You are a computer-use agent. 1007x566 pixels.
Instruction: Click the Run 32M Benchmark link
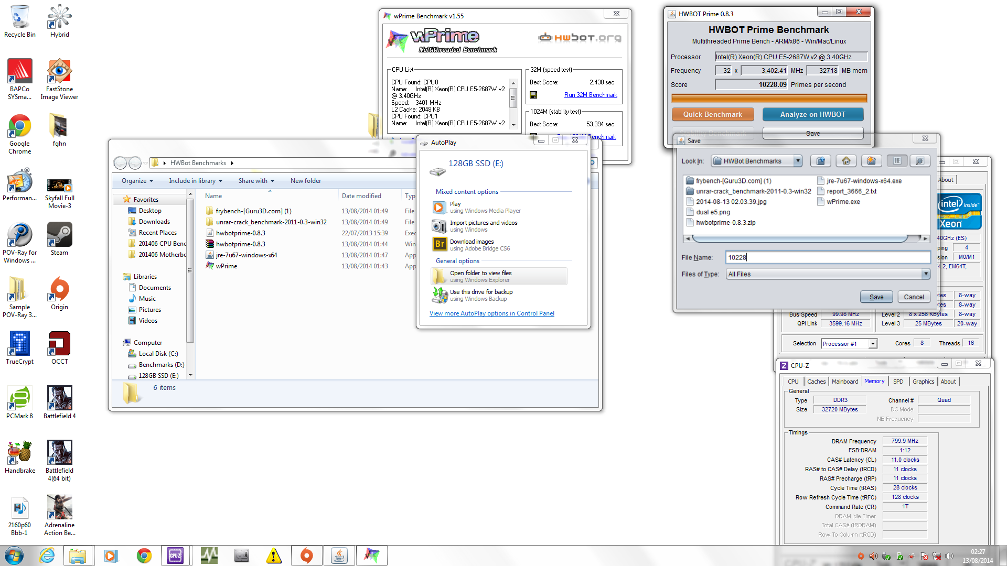pos(591,95)
